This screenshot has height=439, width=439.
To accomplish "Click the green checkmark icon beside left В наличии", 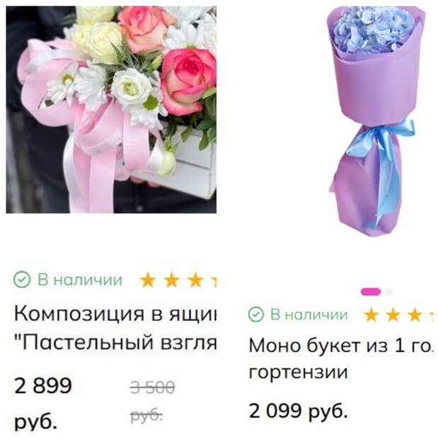I will 22,280.
